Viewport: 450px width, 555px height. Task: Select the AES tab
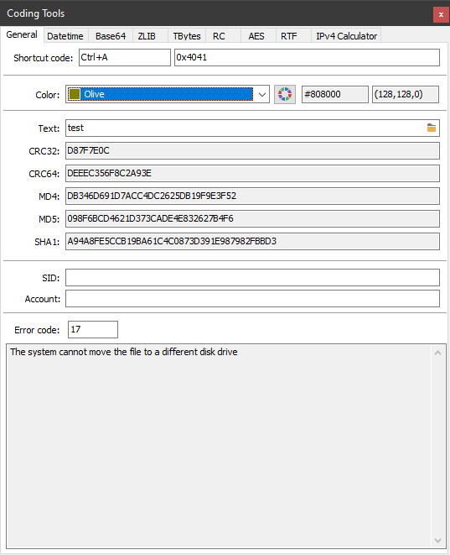(258, 36)
